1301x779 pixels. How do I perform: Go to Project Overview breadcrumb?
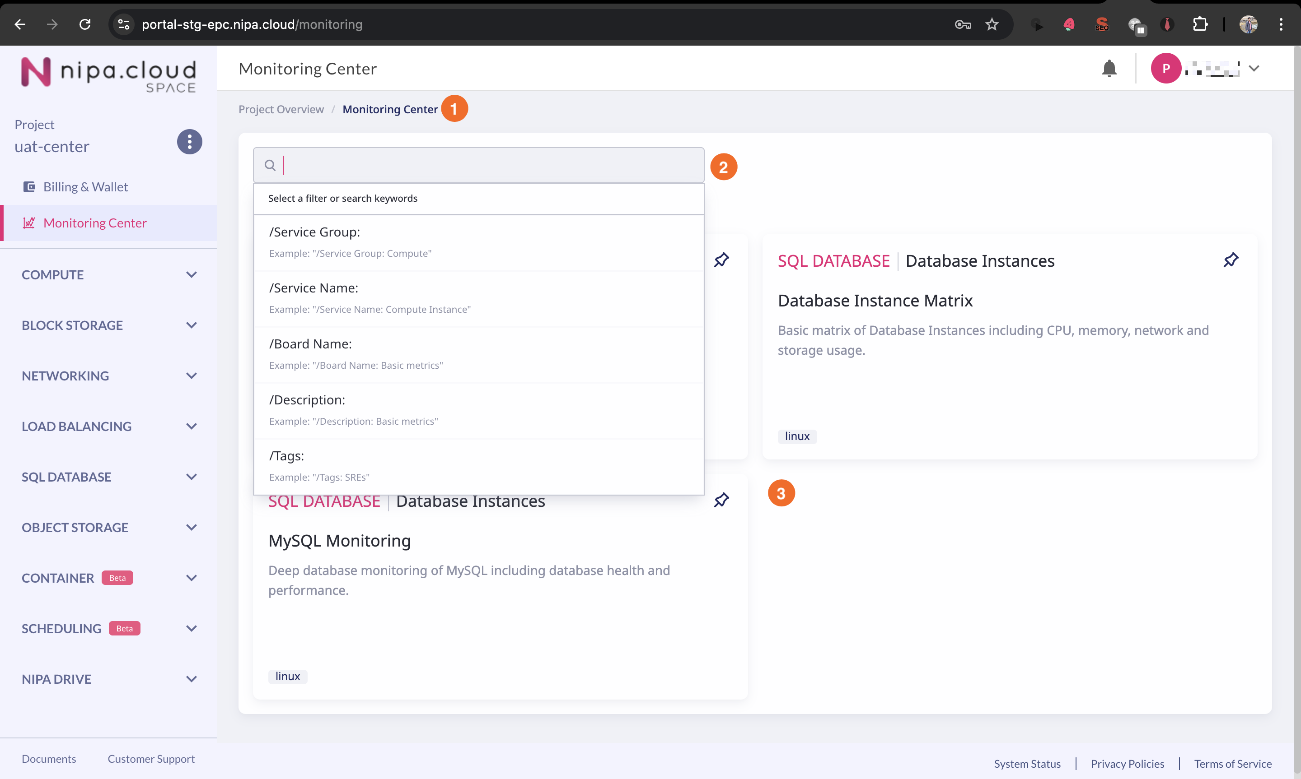(x=281, y=109)
